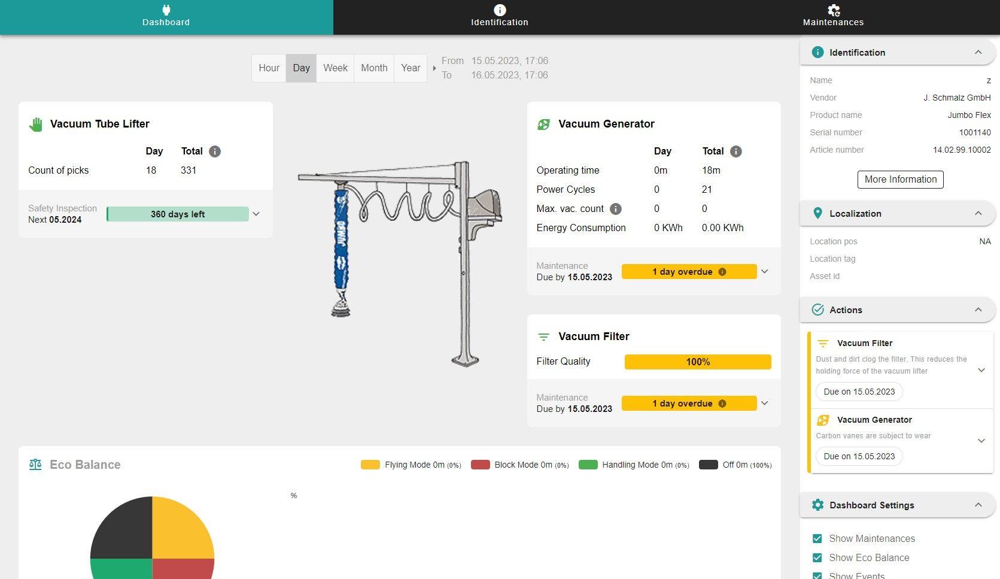
Task: Toggle Show Events checkbox
Action: coord(817,575)
